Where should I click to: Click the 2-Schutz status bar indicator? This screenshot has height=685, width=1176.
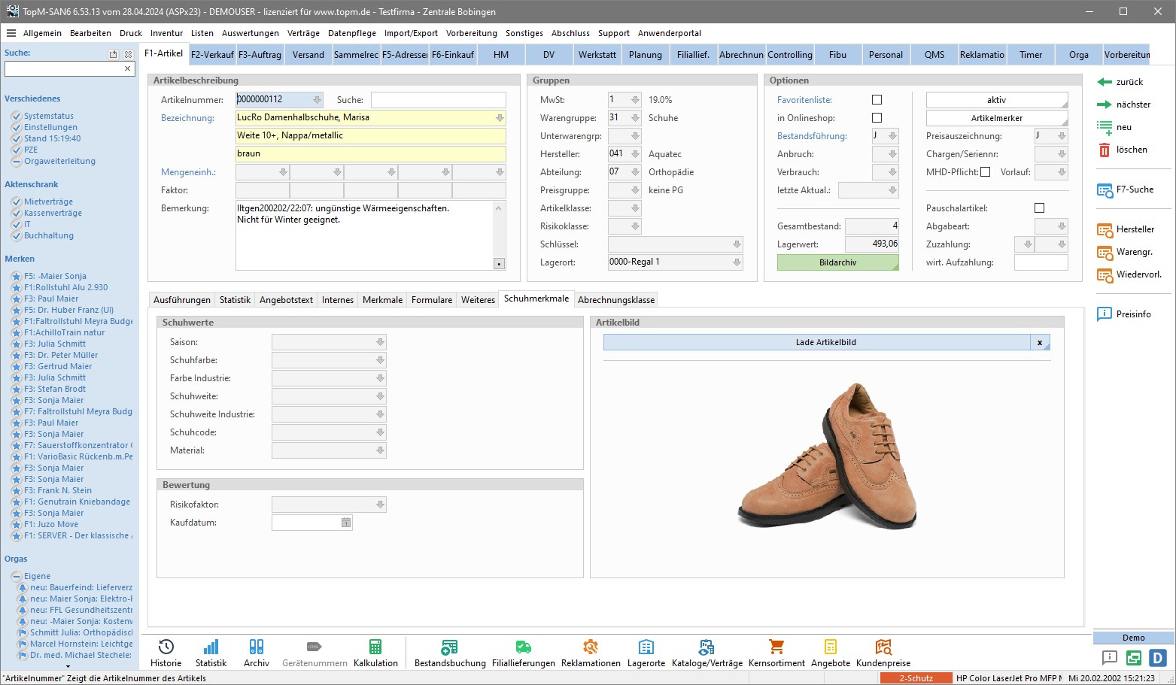click(x=916, y=678)
